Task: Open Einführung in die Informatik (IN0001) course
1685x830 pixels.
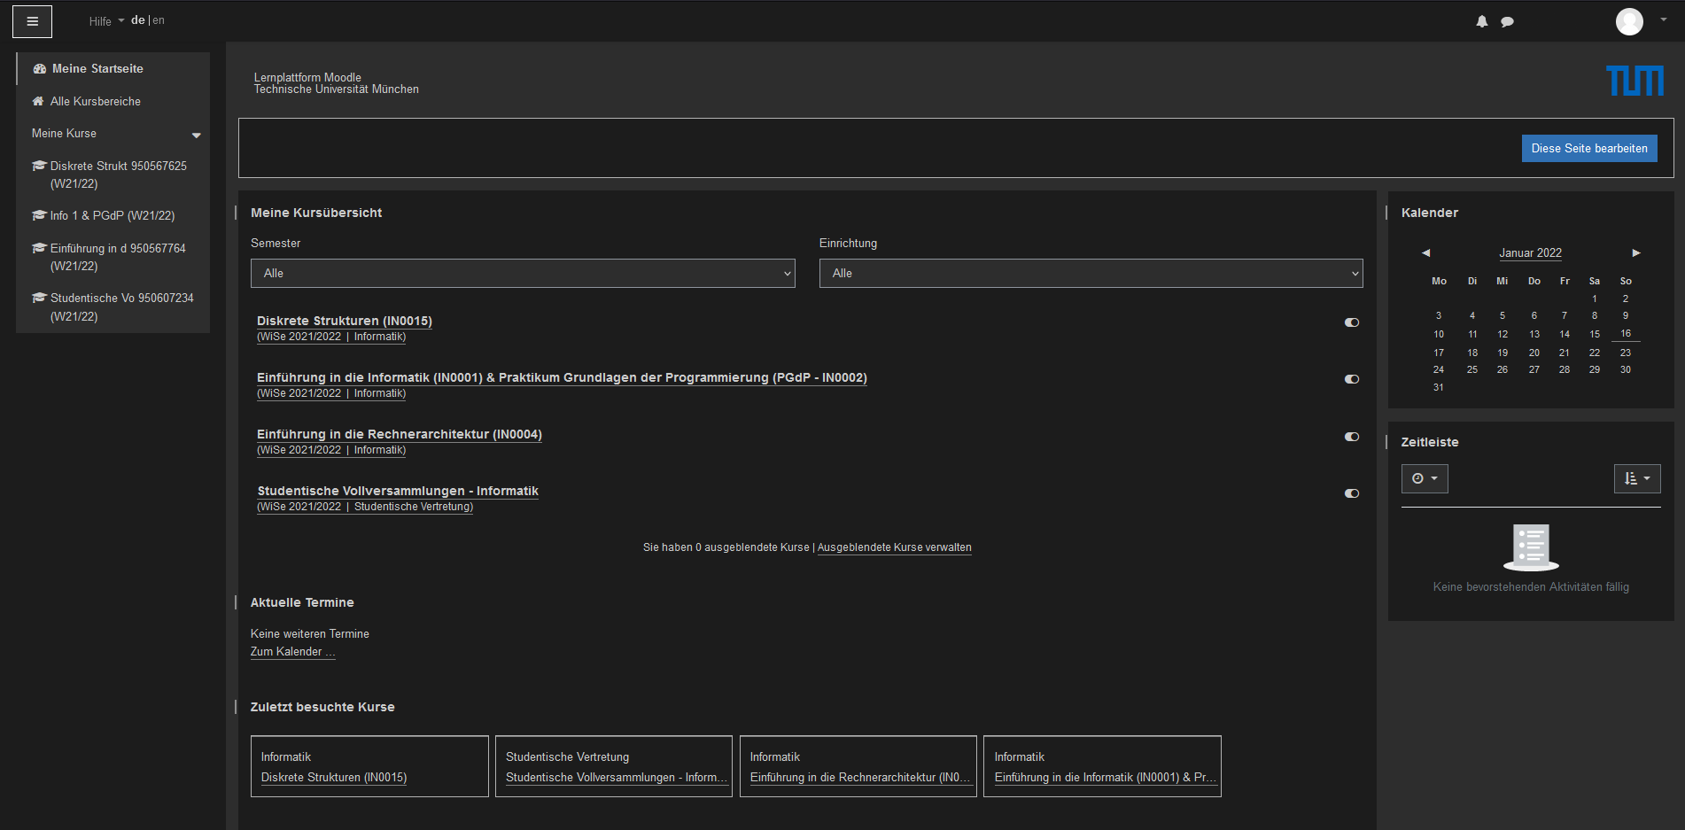Action: point(562,377)
